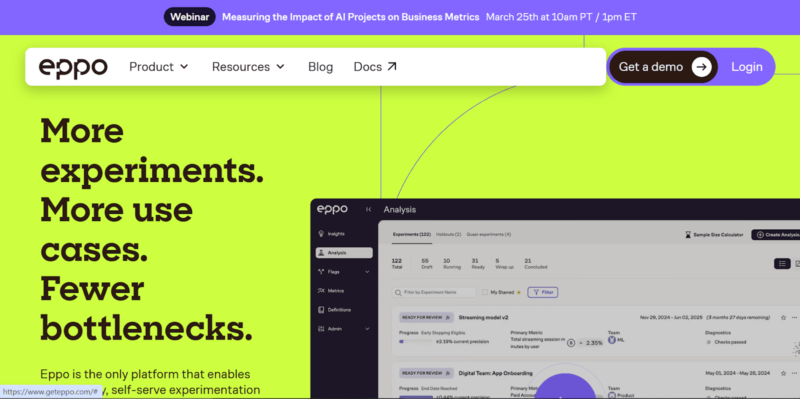800x399 pixels.
Task: Click the Digital Team: App Onboarding progress bar
Action: pos(416,397)
